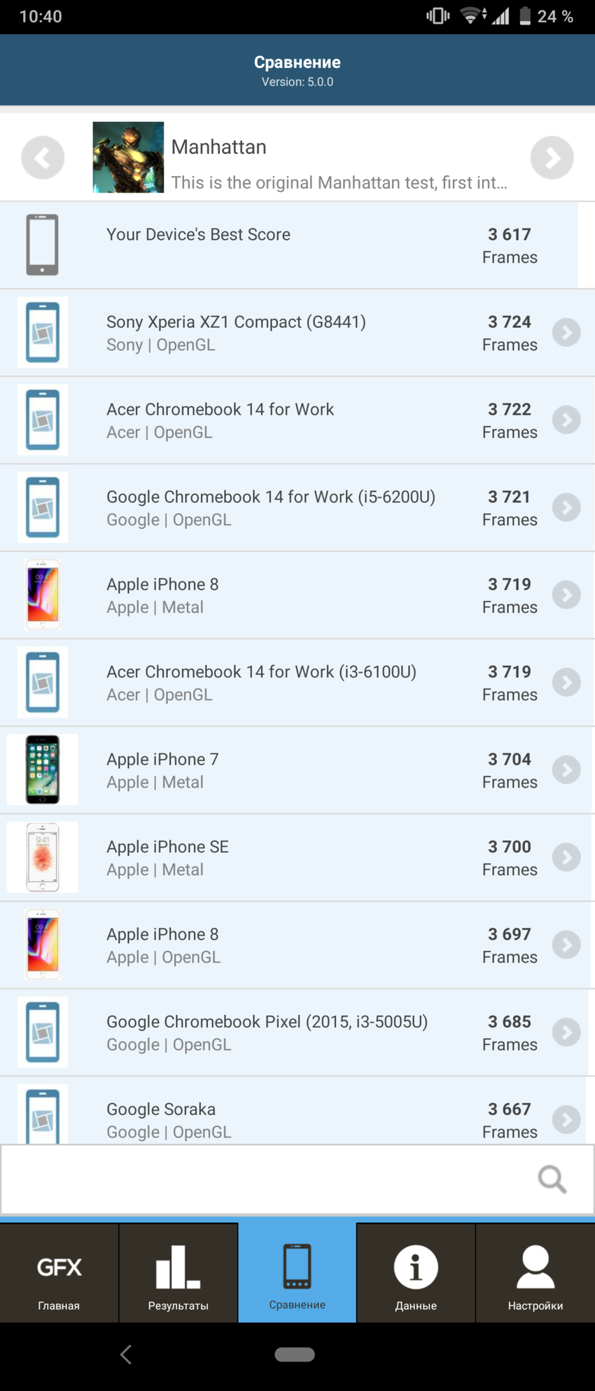
Task: Expand Apple iPhone 7 details chevron
Action: point(566,769)
